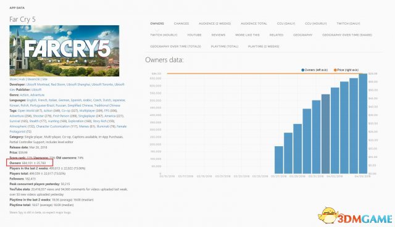Click the Ubisoft publisher link

tap(36, 89)
